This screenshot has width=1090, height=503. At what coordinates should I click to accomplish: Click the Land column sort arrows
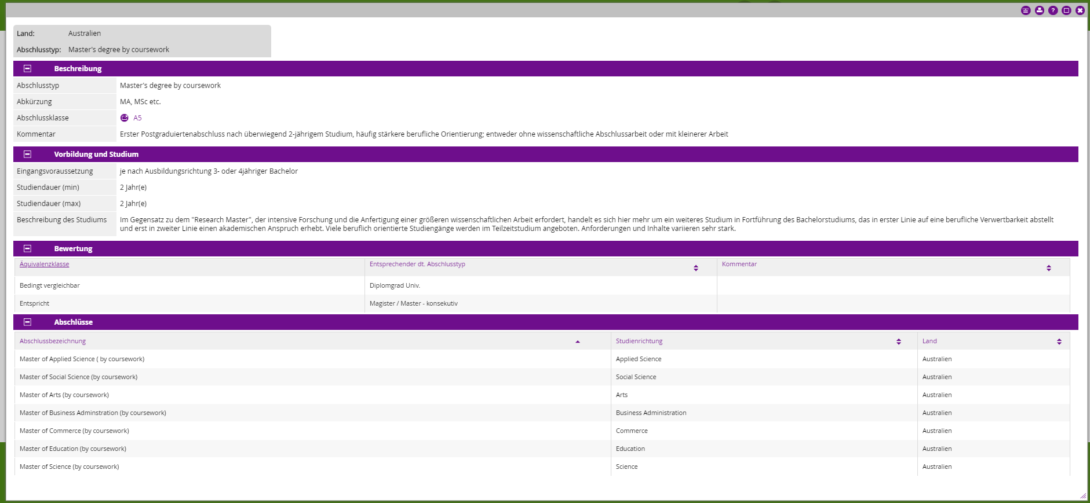click(1059, 342)
